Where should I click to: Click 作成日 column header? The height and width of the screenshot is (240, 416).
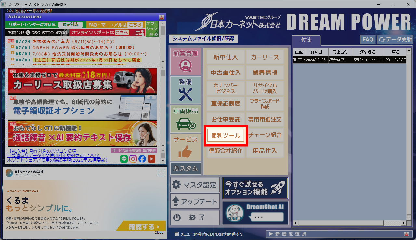coord(316,52)
